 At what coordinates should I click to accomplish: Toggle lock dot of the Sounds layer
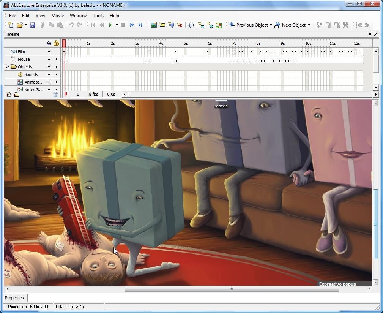57,74
